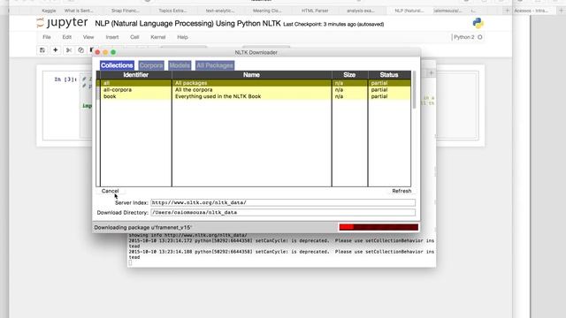566x318 pixels.
Task: Open the Topics Extra browser tab
Action: coord(172,11)
